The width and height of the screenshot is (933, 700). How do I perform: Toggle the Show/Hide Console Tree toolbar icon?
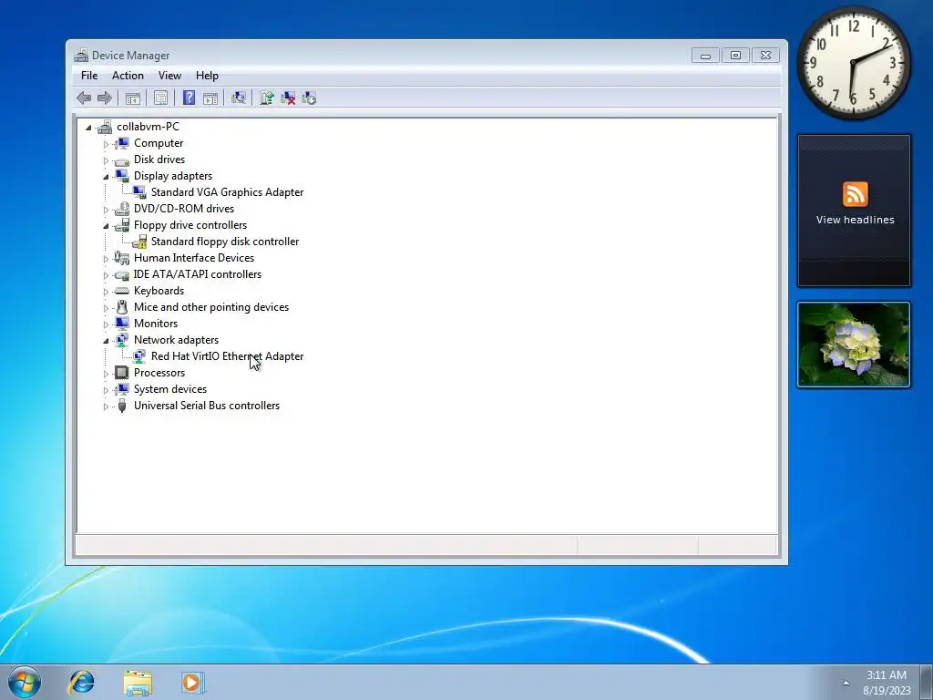coord(133,98)
